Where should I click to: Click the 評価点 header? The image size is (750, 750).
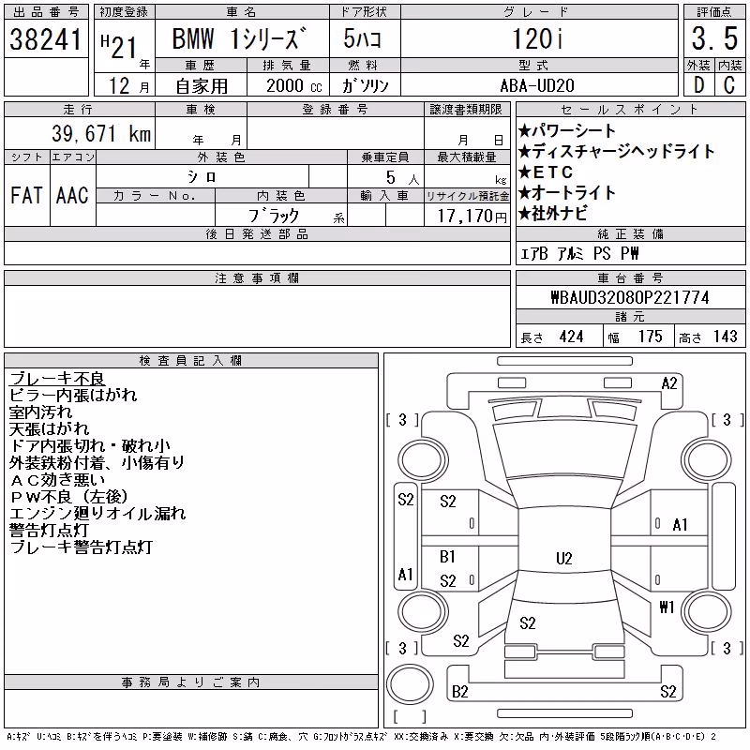pyautogui.click(x=714, y=11)
